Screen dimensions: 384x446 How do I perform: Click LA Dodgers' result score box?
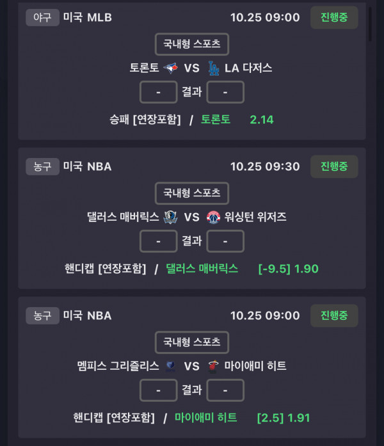point(225,92)
